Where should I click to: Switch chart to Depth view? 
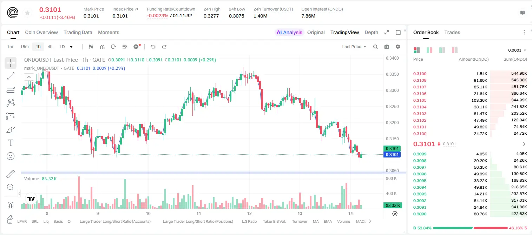coord(371,32)
